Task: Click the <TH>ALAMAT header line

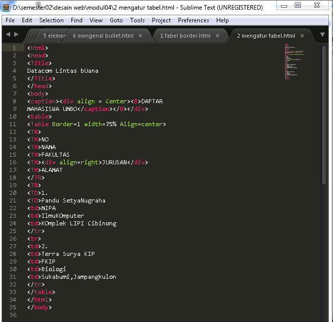Action: (45, 170)
